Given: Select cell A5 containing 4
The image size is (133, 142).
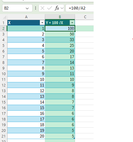Looking at the screenshot, I should pos(26,45).
